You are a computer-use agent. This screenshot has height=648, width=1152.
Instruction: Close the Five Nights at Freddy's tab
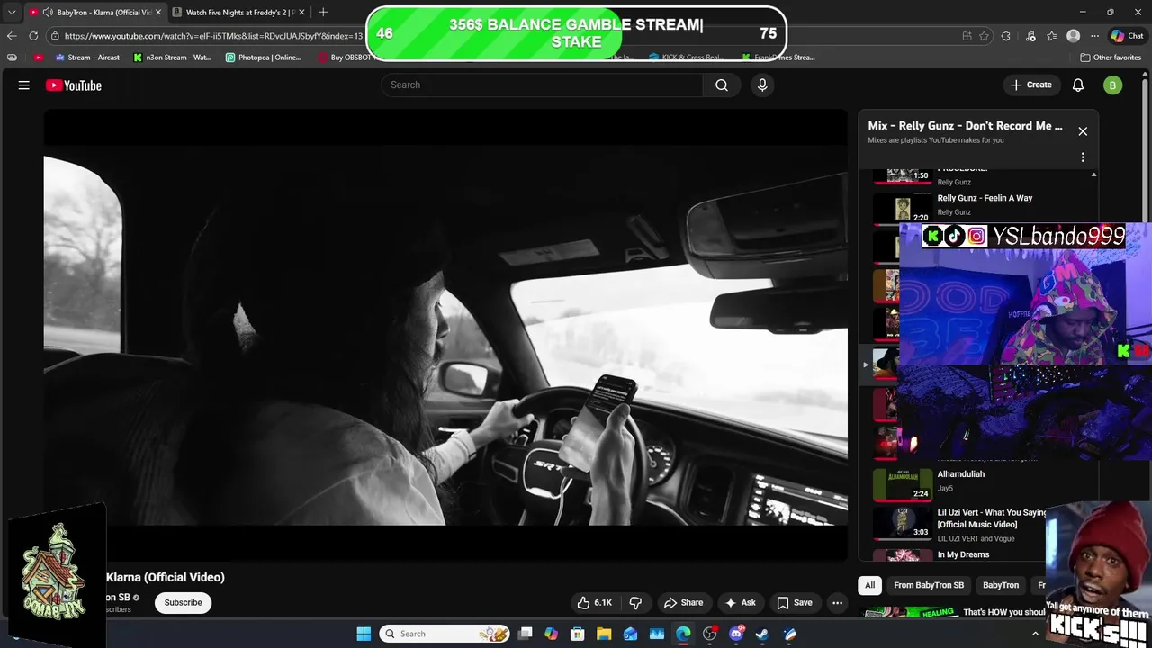click(x=301, y=12)
